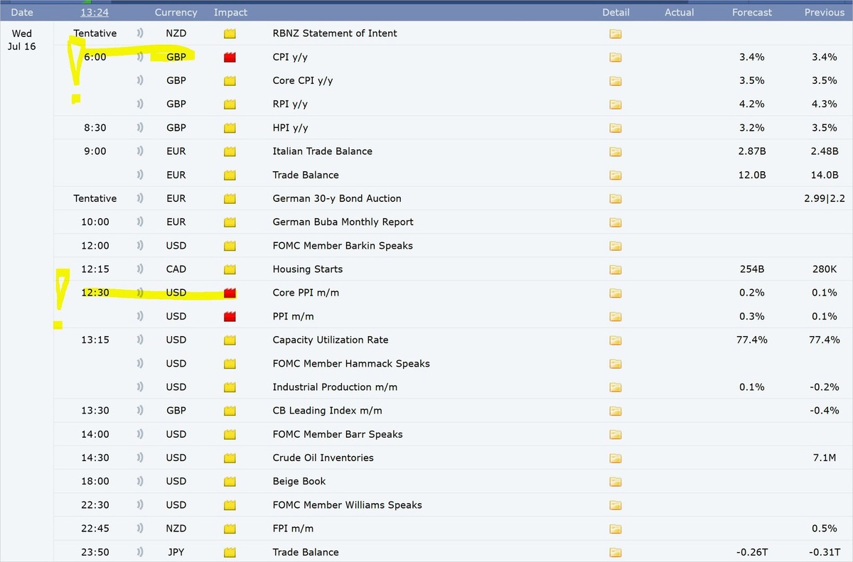Select the RBNZ Statement of Intent event

point(335,33)
